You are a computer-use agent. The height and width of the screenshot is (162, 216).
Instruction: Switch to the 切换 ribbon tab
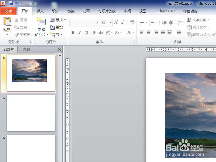[x=71, y=11]
